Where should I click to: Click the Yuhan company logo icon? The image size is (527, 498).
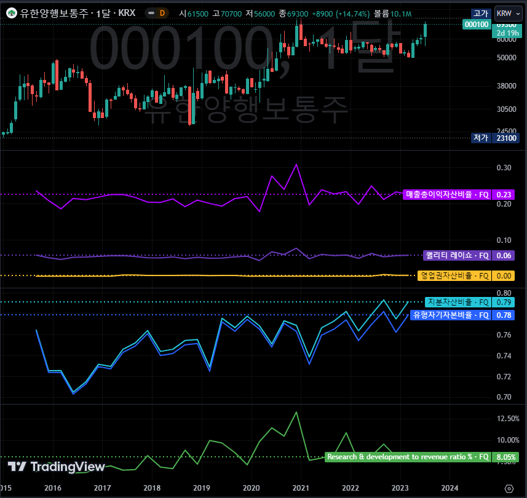pyautogui.click(x=12, y=14)
